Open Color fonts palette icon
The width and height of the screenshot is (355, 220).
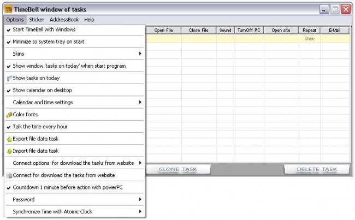pos(9,115)
